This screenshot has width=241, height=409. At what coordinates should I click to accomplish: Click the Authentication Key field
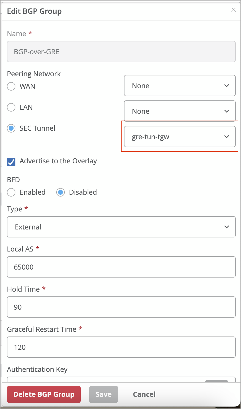tap(106, 380)
